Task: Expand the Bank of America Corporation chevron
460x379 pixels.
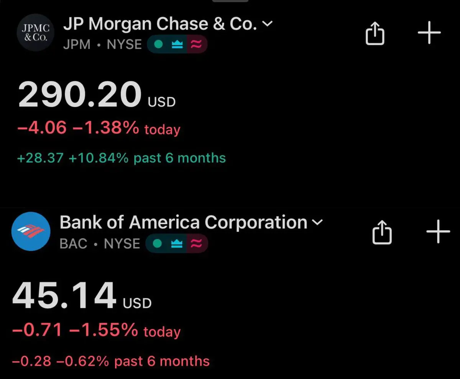Action: pyautogui.click(x=317, y=222)
